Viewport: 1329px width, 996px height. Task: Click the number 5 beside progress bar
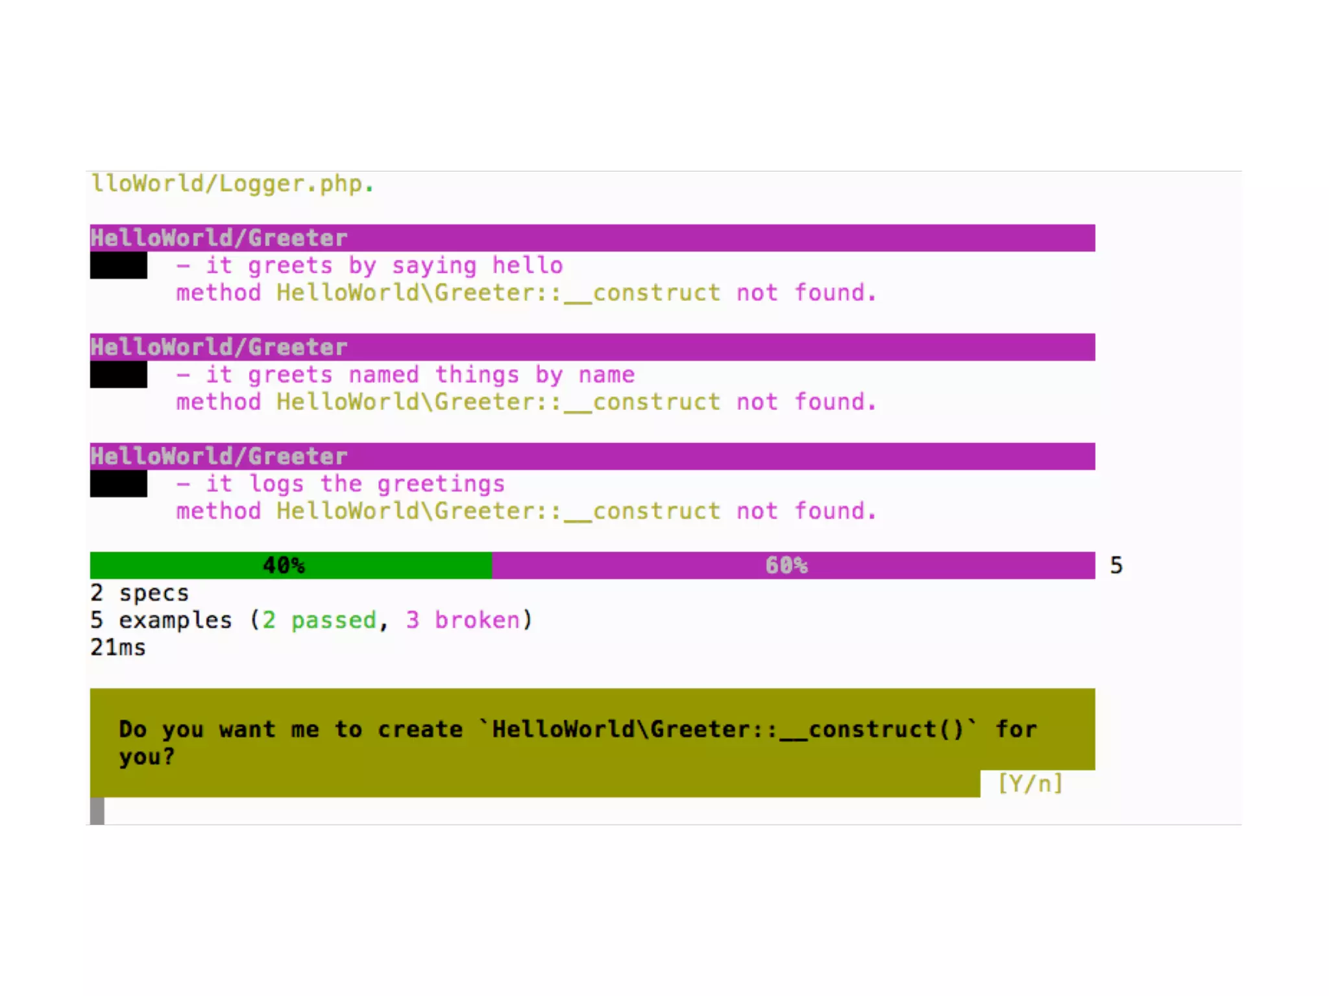(1116, 565)
